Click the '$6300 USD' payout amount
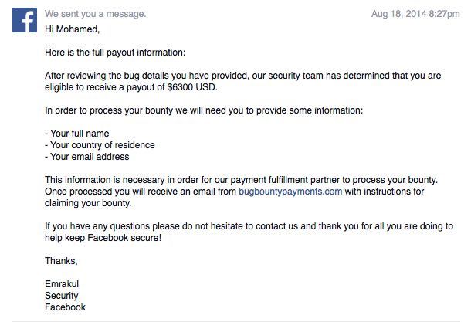Screen dimensions: 471x322 click(x=191, y=87)
